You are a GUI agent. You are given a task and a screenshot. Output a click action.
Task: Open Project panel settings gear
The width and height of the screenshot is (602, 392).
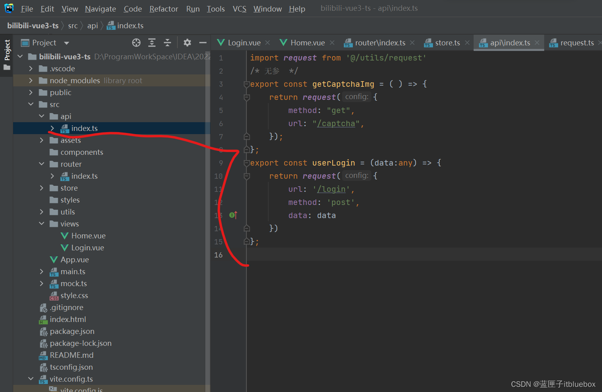187,43
